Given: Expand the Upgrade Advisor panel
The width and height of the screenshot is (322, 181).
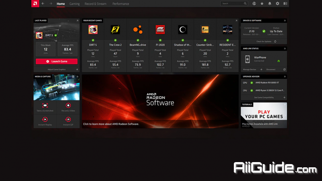Looking at the screenshot, I should (x=285, y=76).
